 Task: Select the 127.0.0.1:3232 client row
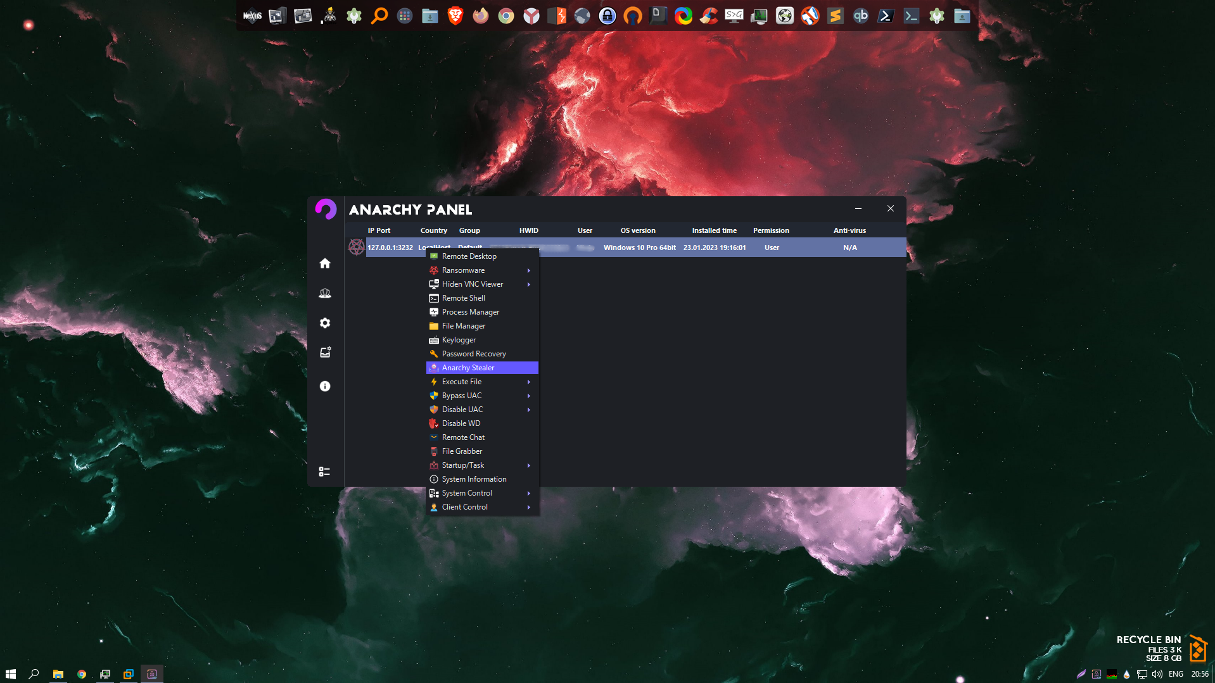[697, 248]
